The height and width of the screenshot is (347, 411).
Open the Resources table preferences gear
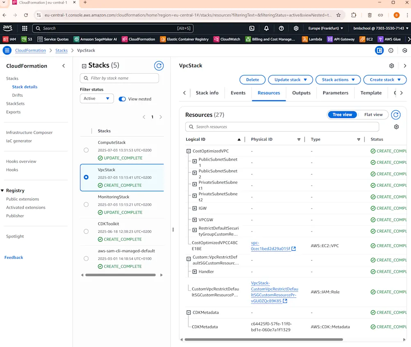(x=396, y=127)
